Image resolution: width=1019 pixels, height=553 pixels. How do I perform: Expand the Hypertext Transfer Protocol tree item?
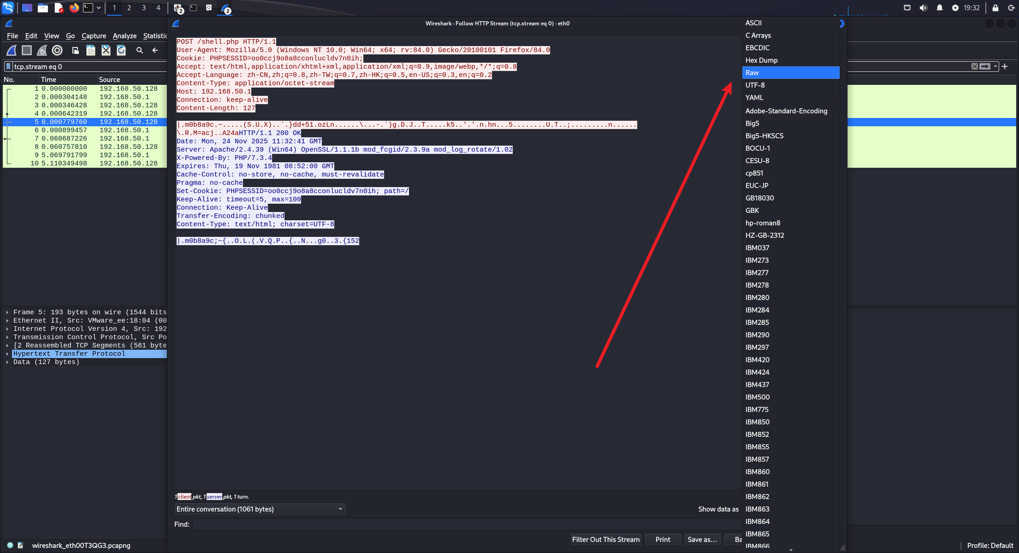coord(7,354)
